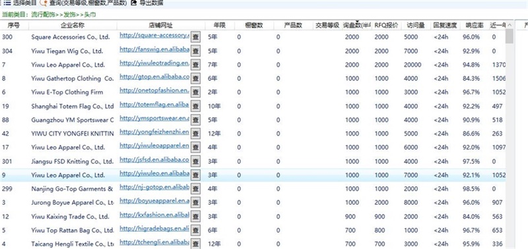Click 查 button for Nanjing Go-Top Garments
528x249 pixels.
coord(195,189)
